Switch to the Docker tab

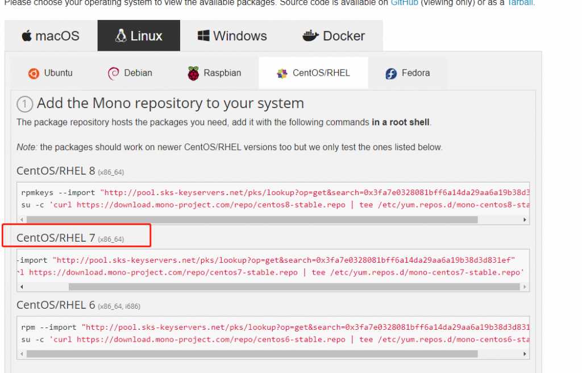pyautogui.click(x=334, y=36)
